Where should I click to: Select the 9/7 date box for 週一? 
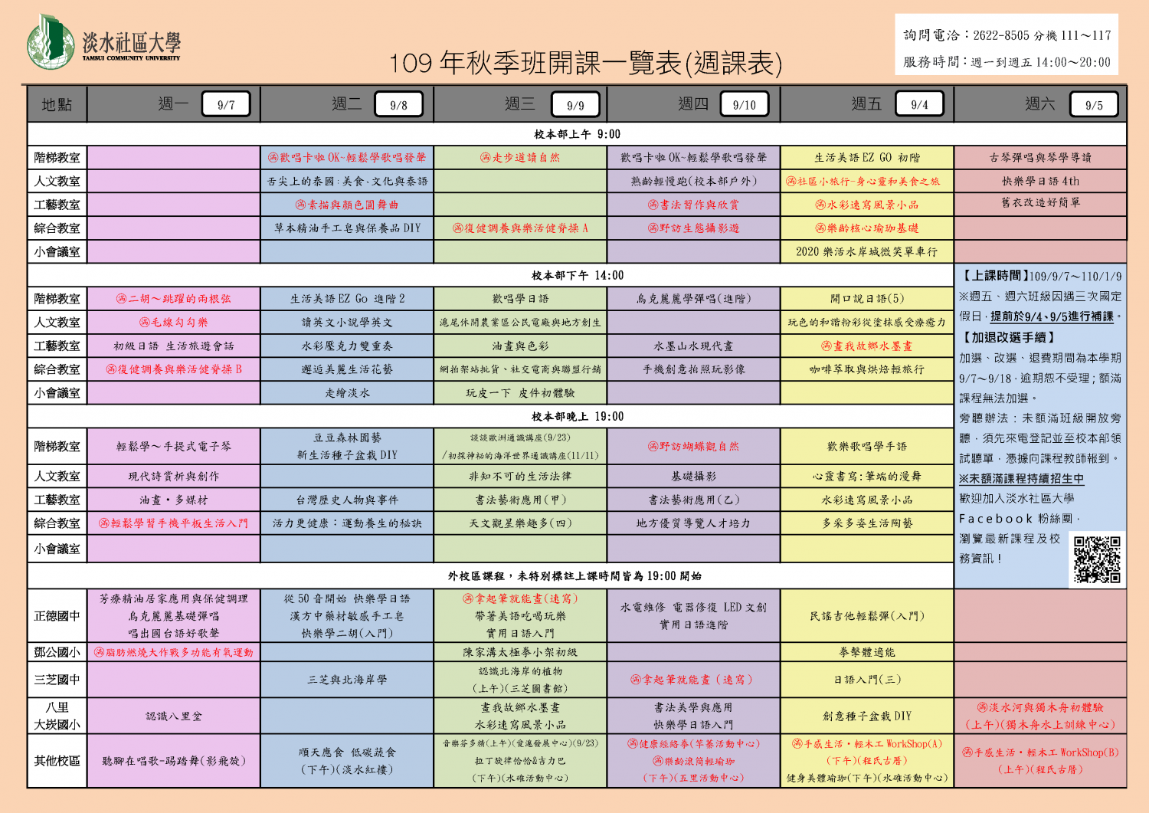tap(226, 105)
